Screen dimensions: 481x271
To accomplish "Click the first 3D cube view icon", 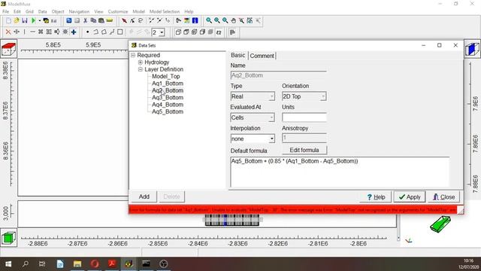I will click(178, 32).
